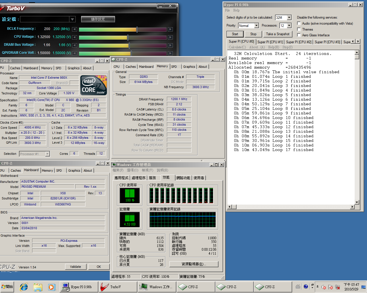Open Hyper PI File menu
The image size is (367, 293).
(x=227, y=10)
